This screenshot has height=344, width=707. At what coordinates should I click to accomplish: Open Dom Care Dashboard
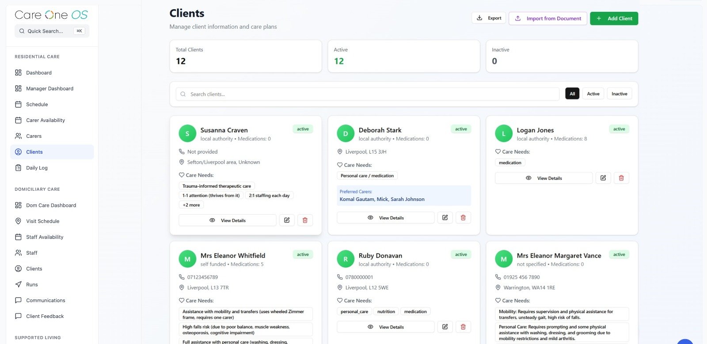[52, 205]
